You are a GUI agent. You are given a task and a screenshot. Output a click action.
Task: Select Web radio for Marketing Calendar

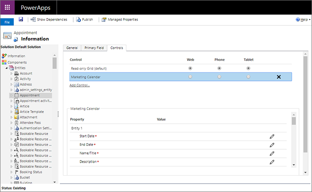190,77
